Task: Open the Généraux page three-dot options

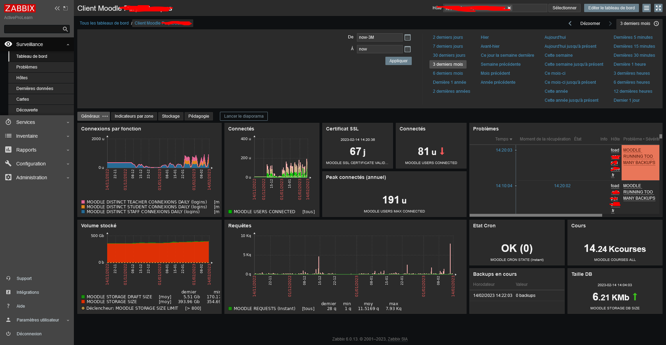Action: 105,116
